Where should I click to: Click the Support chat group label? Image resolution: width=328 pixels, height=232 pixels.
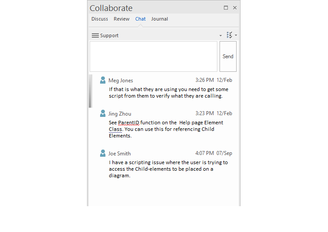pos(109,35)
